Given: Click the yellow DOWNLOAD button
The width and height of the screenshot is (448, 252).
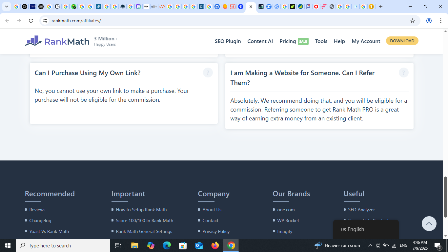Looking at the screenshot, I should pos(402,41).
